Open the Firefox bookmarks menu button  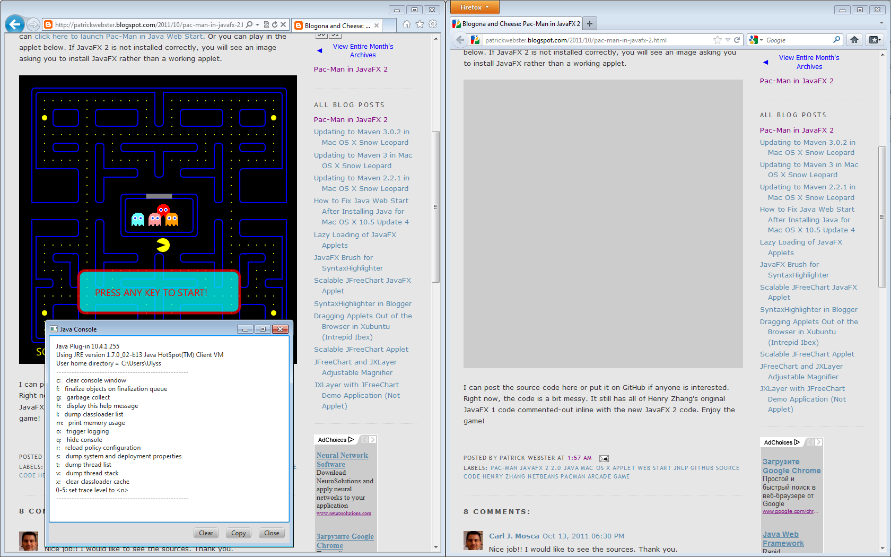(x=874, y=40)
